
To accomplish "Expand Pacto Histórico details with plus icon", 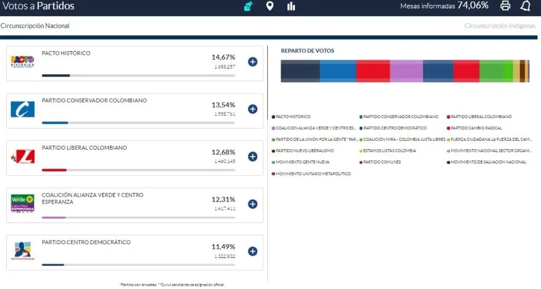I will pos(253,62).
